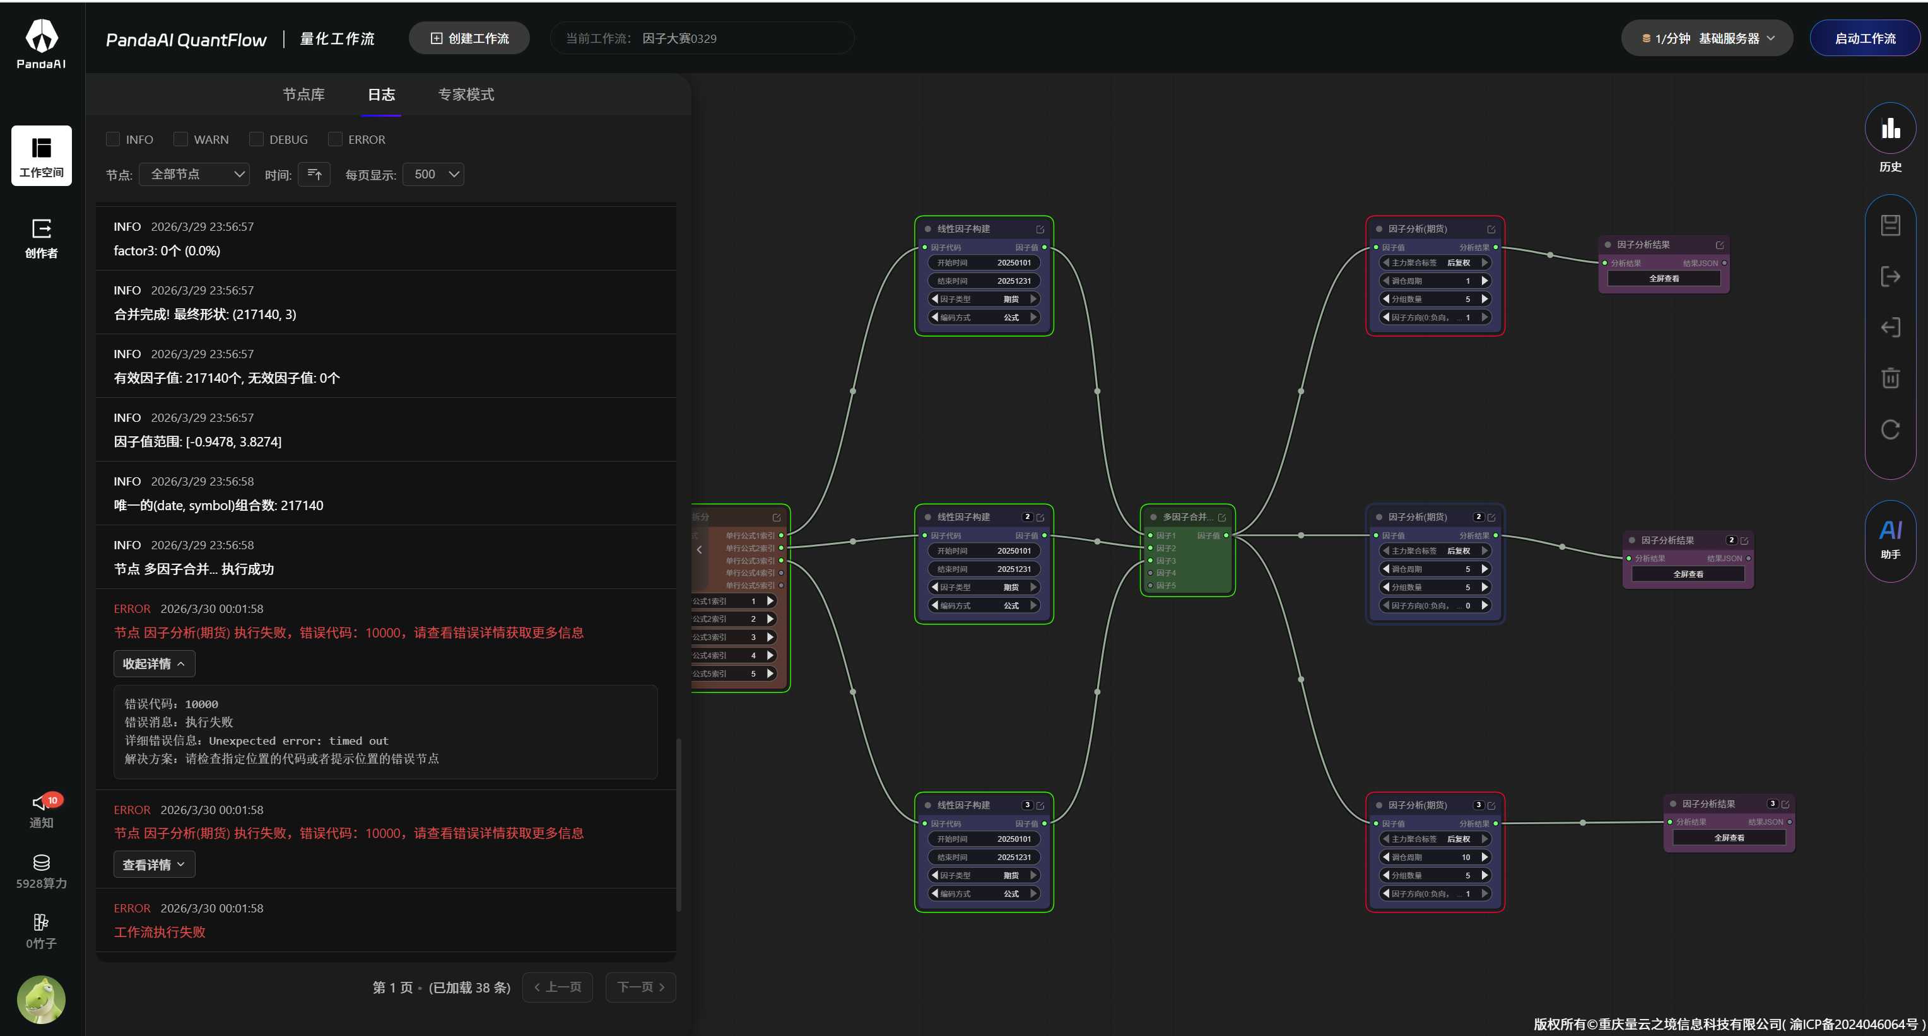
Task: Click the save workflow icon
Action: click(x=1890, y=225)
